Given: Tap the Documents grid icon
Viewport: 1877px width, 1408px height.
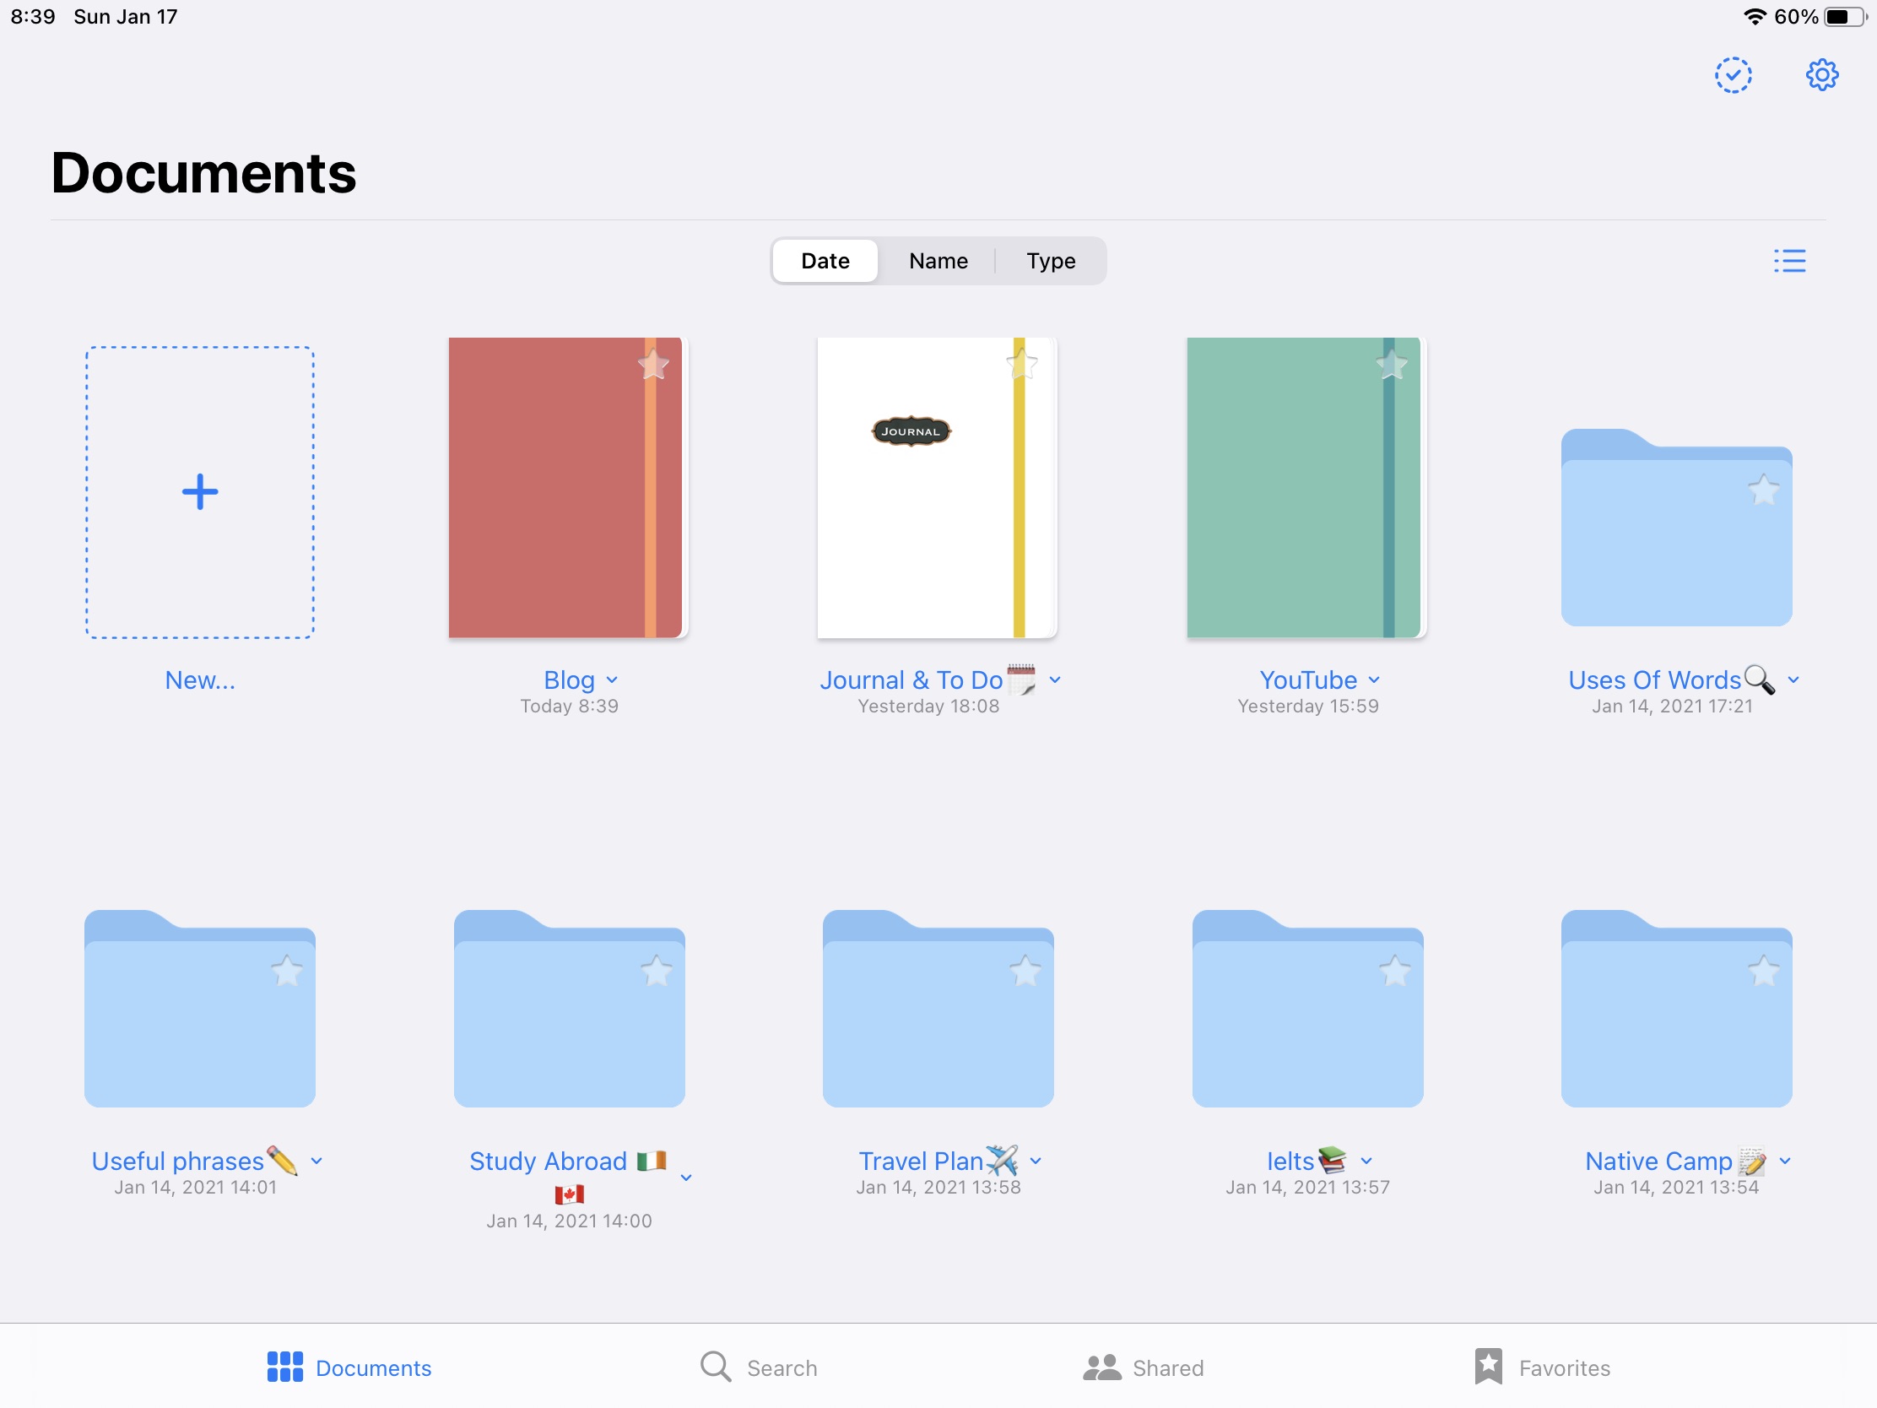Looking at the screenshot, I should point(285,1367).
